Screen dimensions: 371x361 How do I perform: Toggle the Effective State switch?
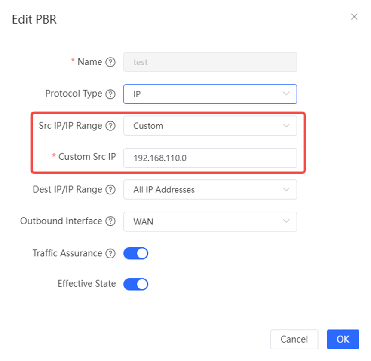(136, 284)
